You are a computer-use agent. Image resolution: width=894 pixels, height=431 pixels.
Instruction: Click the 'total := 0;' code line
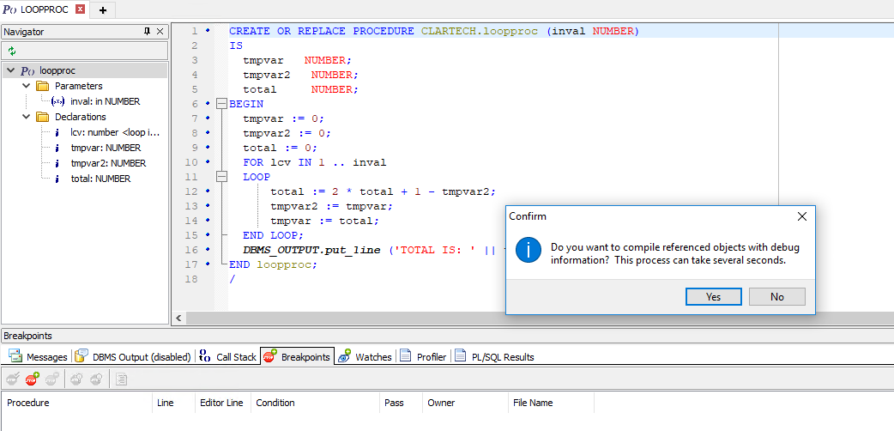[280, 148]
